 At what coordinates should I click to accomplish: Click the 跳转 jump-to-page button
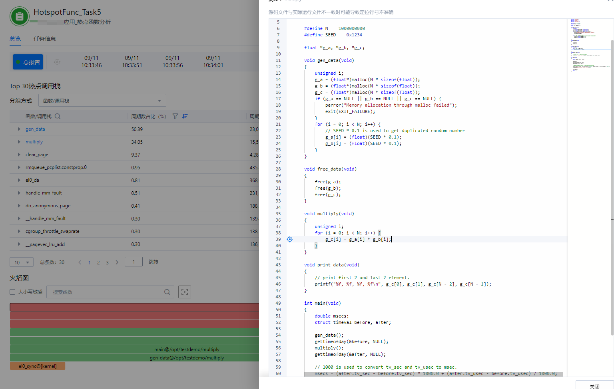coord(153,262)
